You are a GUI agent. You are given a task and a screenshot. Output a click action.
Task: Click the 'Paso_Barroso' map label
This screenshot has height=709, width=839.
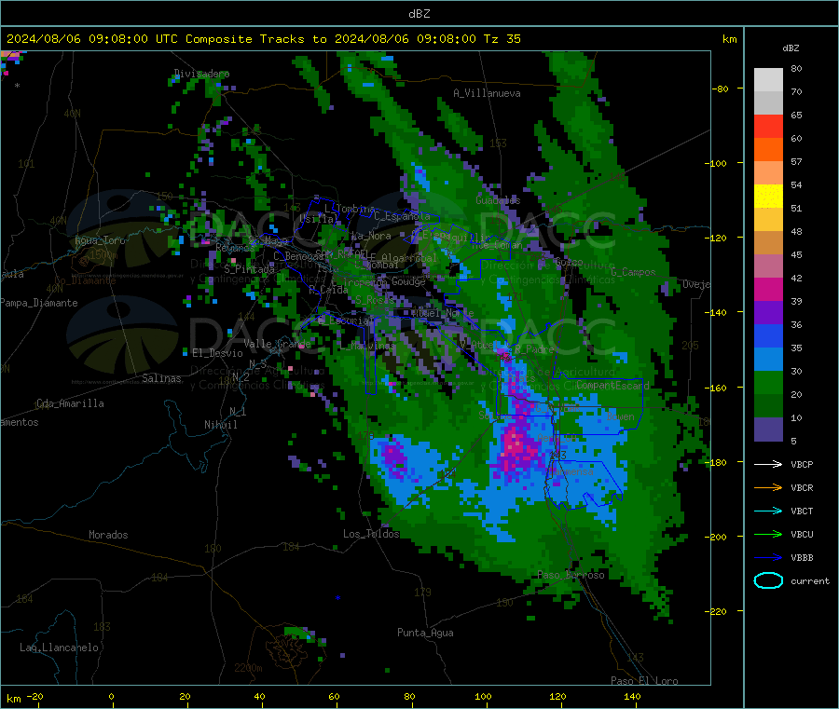(571, 575)
